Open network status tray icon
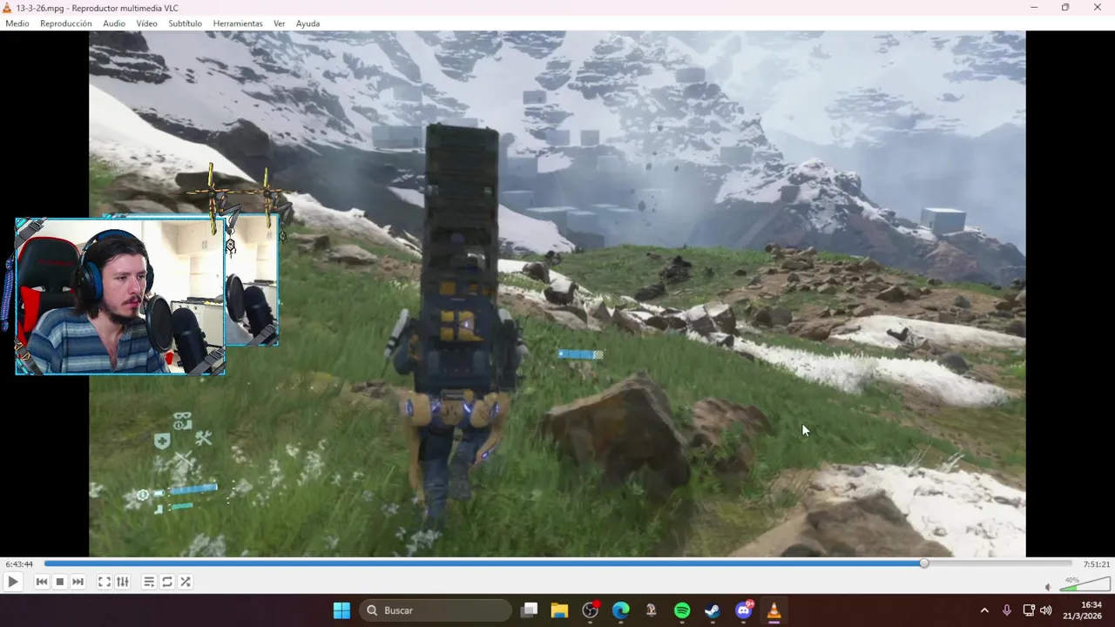 (x=1029, y=610)
